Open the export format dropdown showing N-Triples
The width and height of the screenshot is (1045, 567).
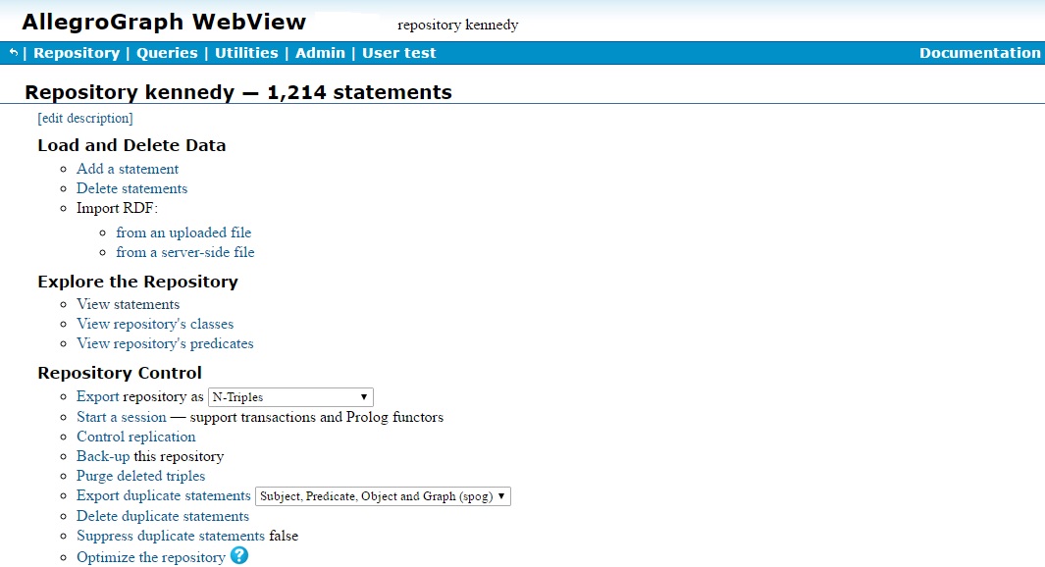pos(290,397)
